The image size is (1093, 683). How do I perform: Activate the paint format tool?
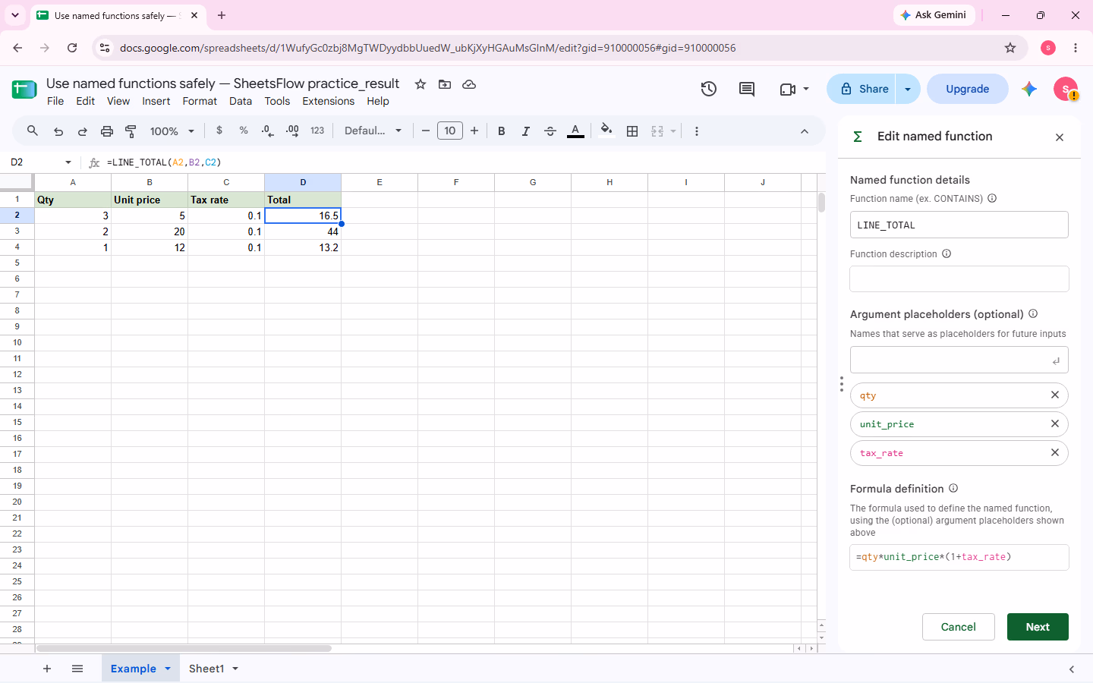pos(131,131)
